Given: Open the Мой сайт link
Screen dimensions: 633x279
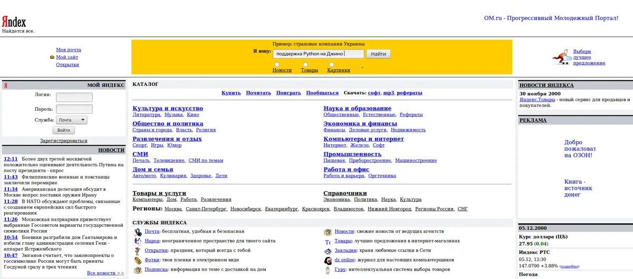Looking at the screenshot, I should pyautogui.click(x=67, y=57).
